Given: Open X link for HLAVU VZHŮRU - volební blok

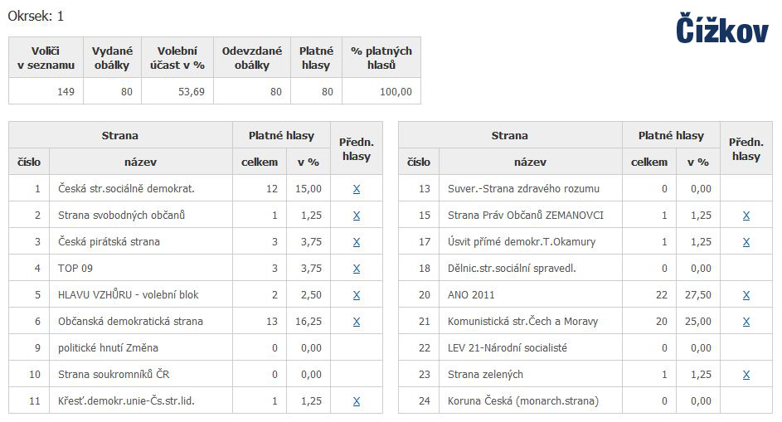Looking at the screenshot, I should 356,295.
